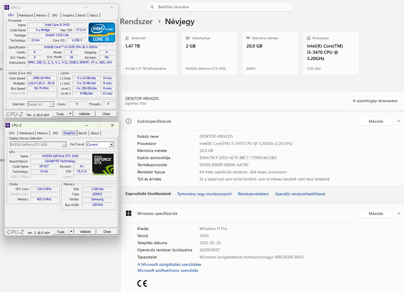The image size is (404, 292).
Task: Switch to CPU tab in lower CPU-Z window
Action: coord(12,133)
